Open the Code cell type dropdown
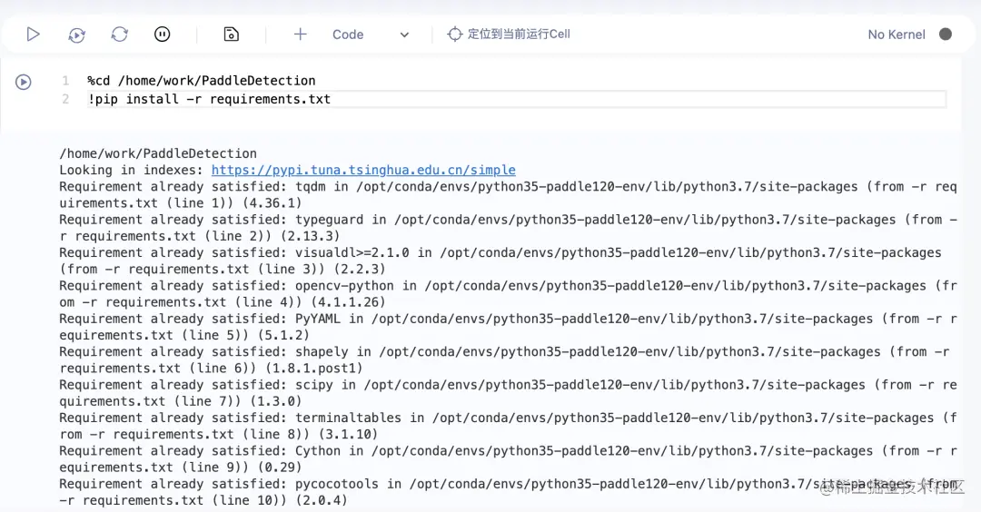Image resolution: width=981 pixels, height=512 pixels. click(371, 34)
